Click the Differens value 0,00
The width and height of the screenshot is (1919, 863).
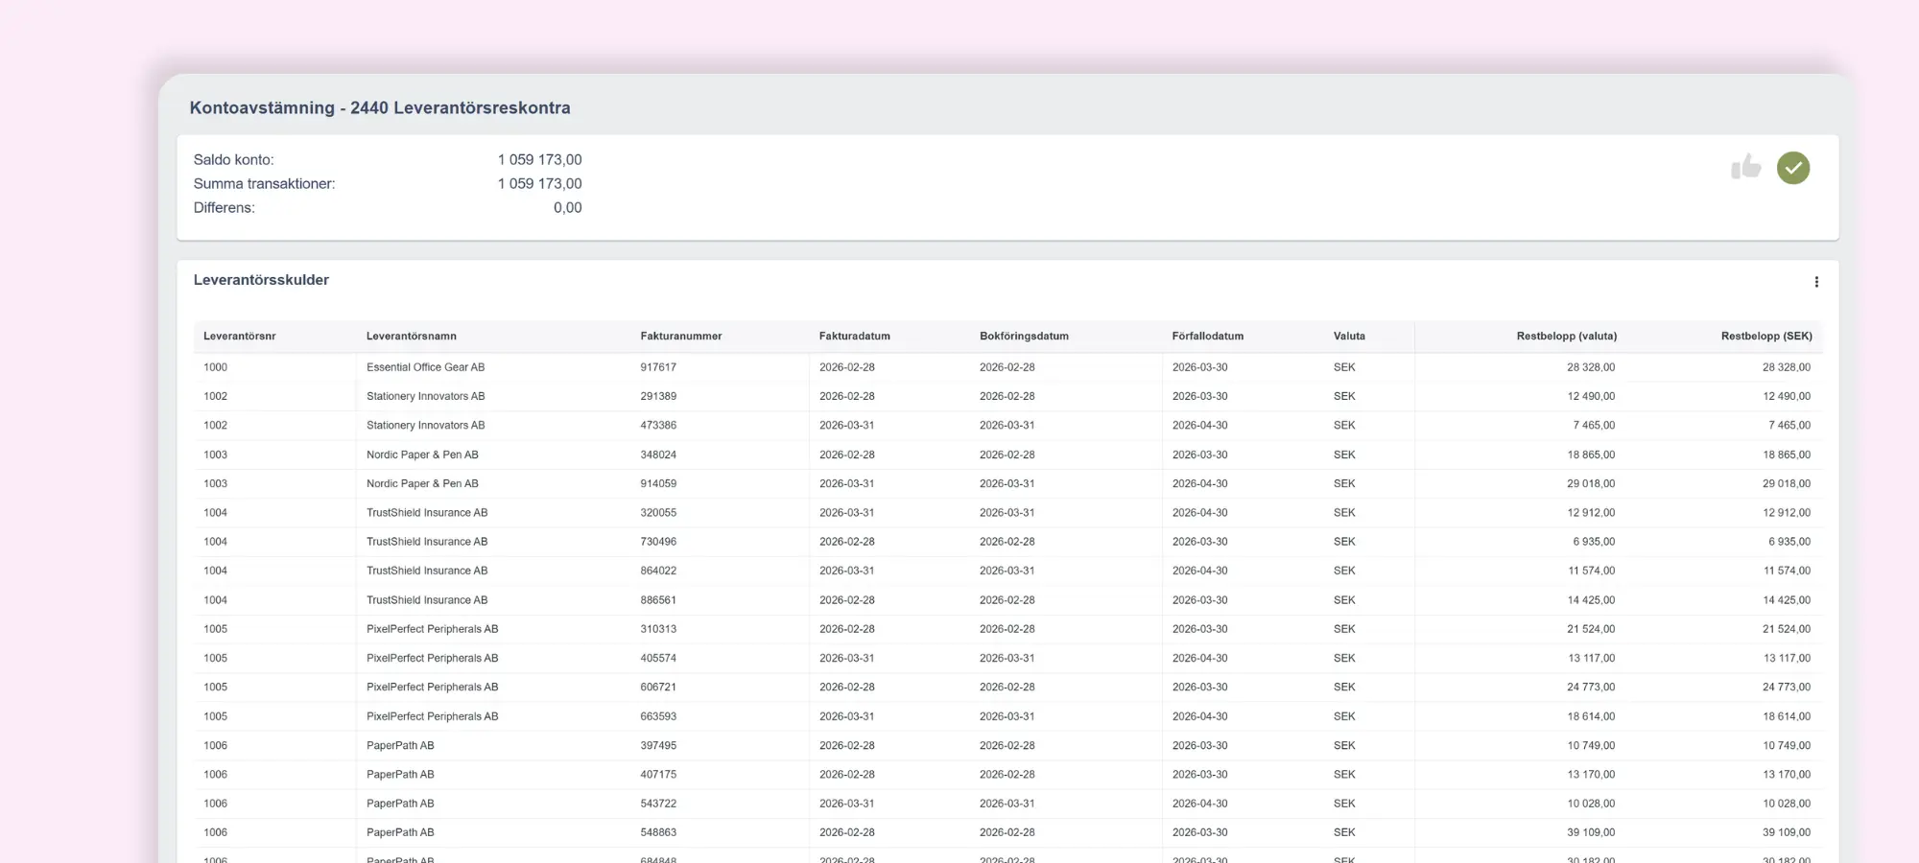567,208
